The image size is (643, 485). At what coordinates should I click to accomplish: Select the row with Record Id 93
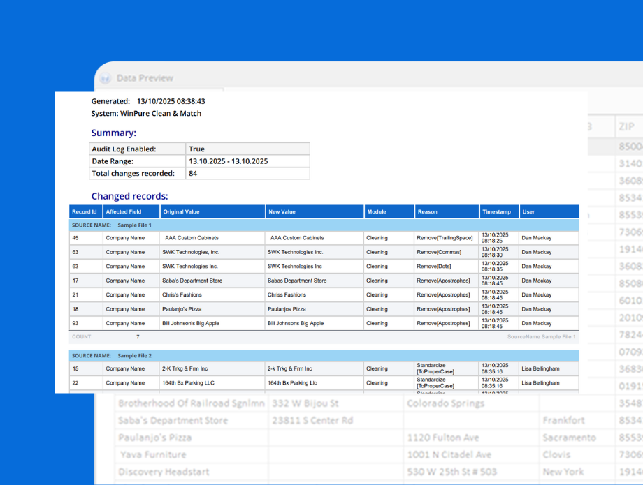(85, 323)
